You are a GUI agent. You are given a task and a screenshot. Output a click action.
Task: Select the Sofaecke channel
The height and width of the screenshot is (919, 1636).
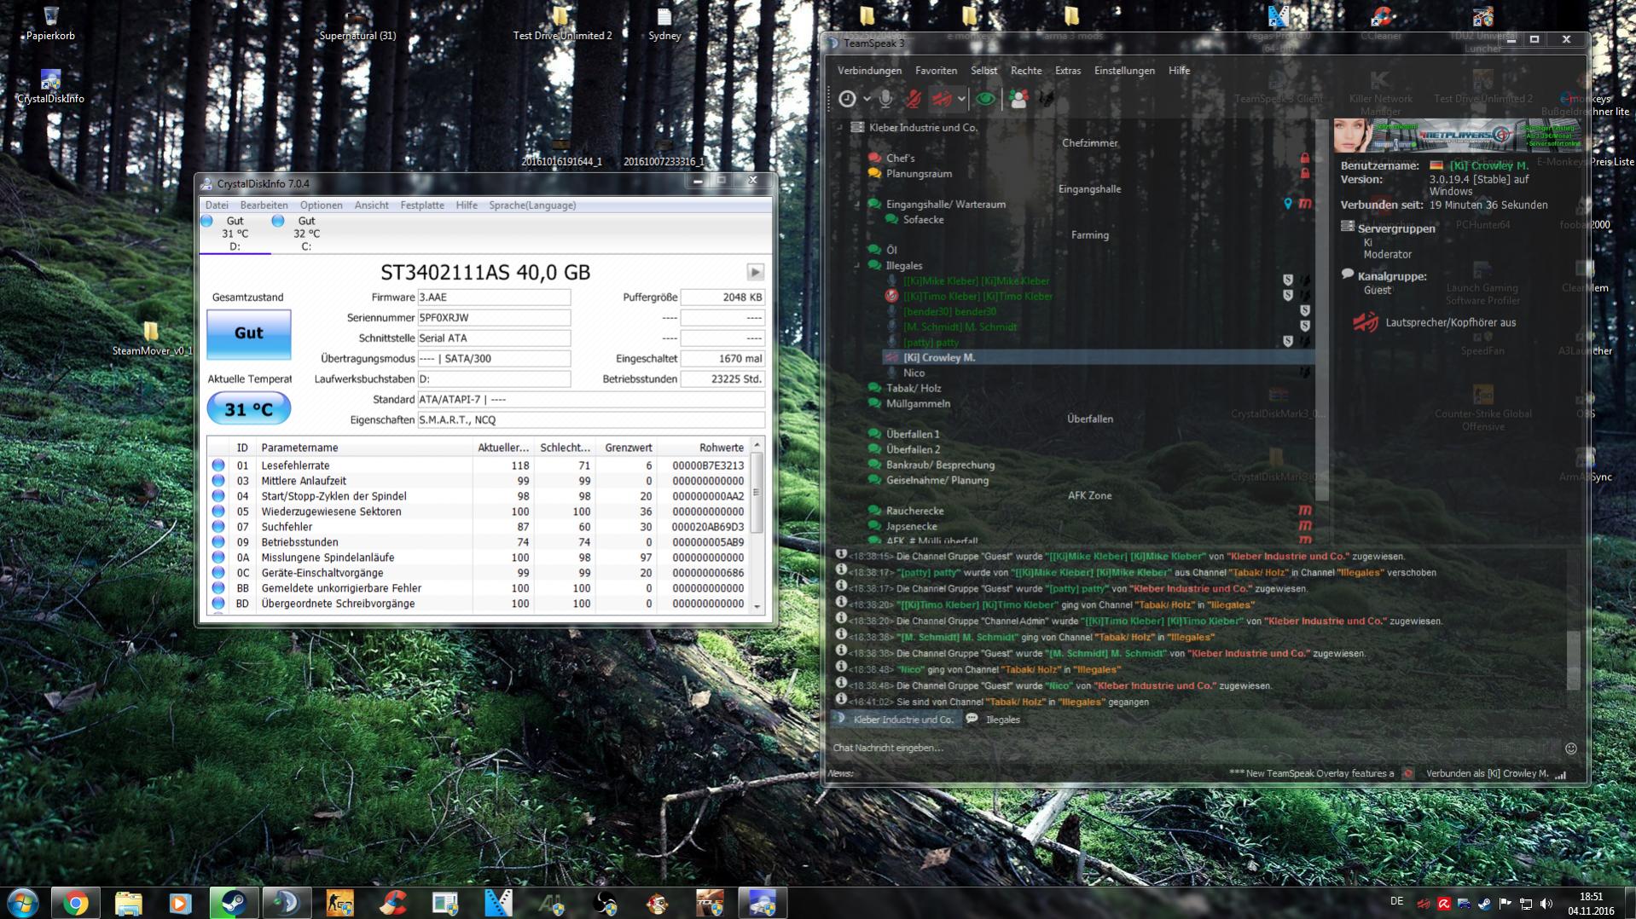click(923, 220)
